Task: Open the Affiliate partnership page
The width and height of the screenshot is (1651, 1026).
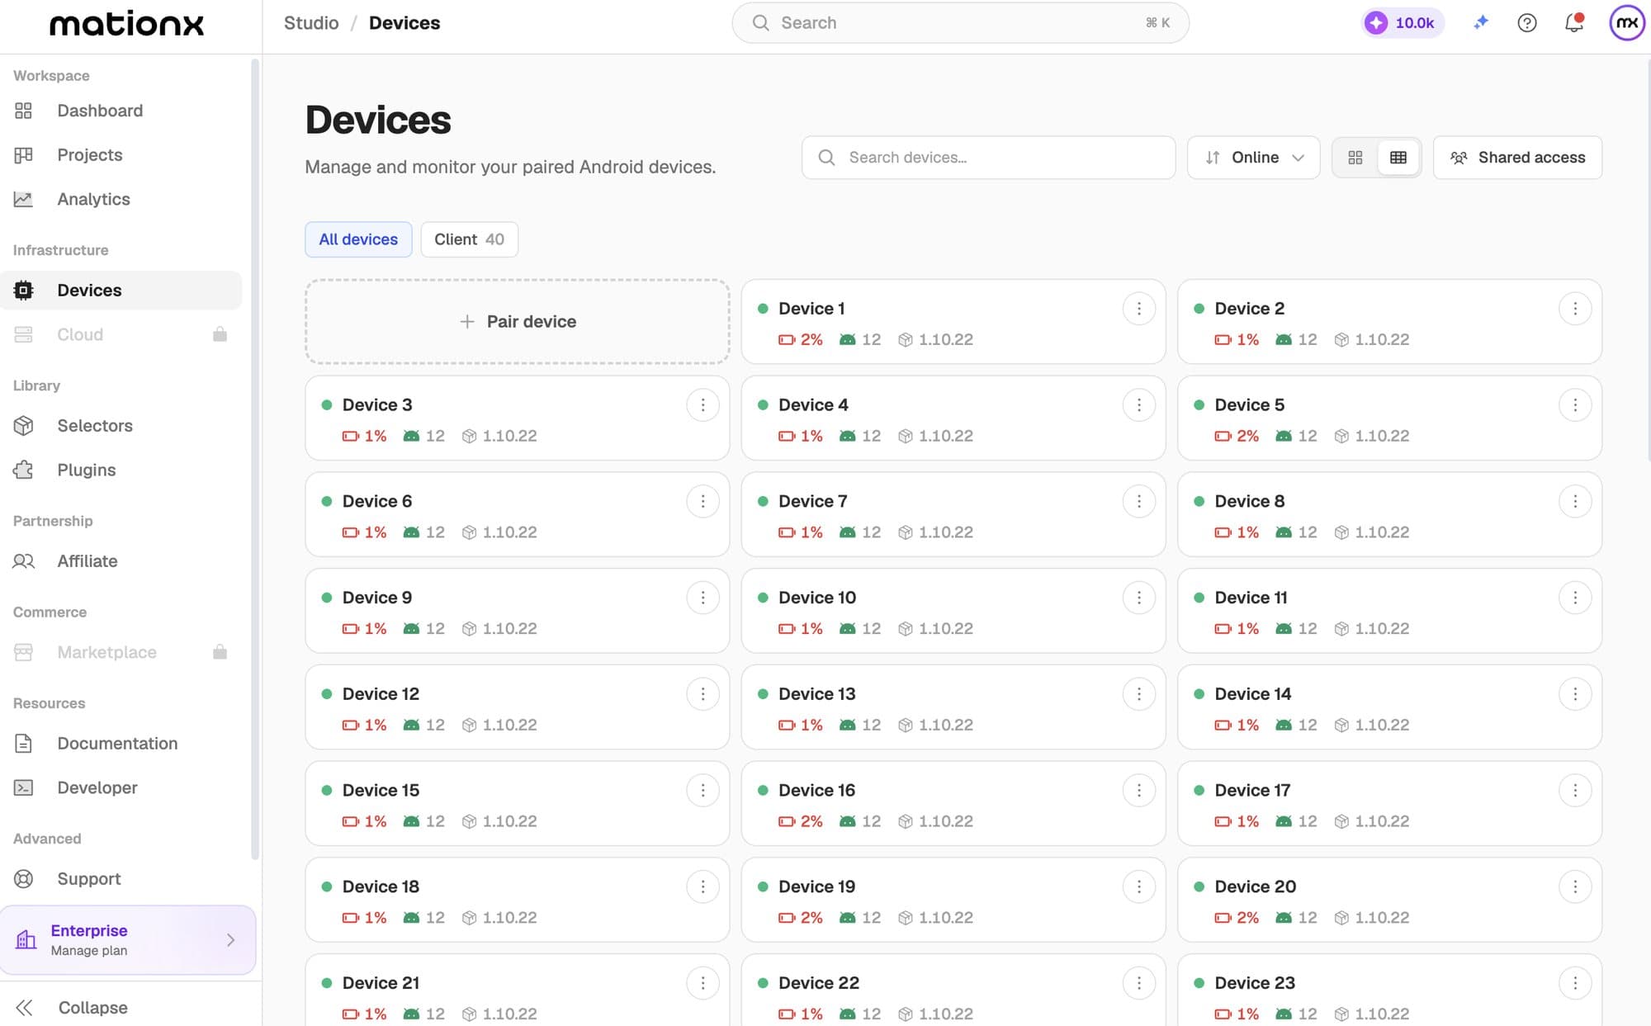Action: (121, 561)
